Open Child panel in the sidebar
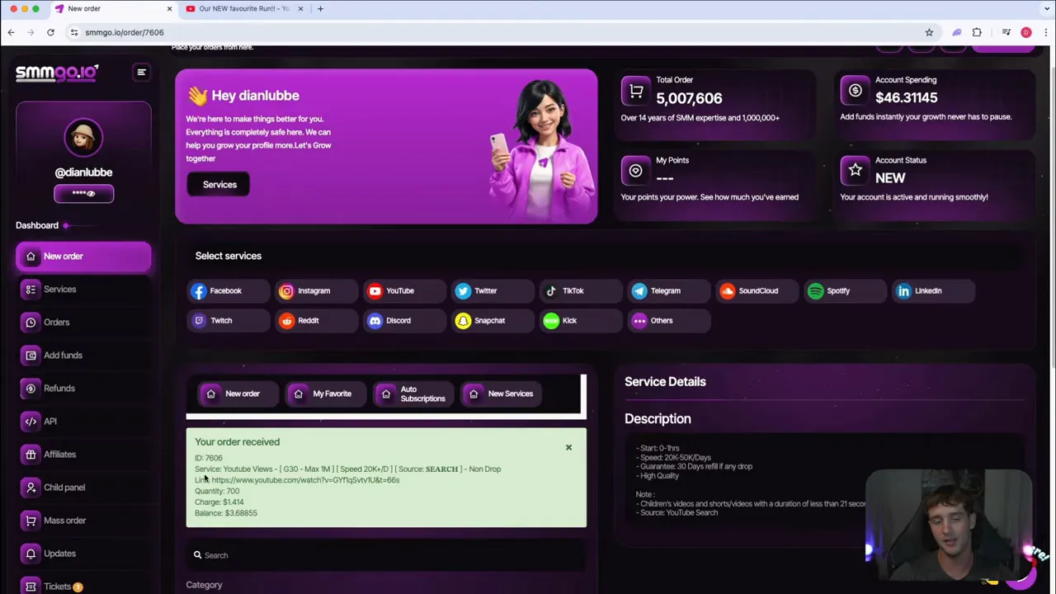The height and width of the screenshot is (594, 1056). (64, 487)
